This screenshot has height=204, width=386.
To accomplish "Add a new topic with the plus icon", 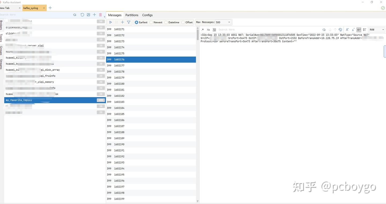I will [94, 15].
